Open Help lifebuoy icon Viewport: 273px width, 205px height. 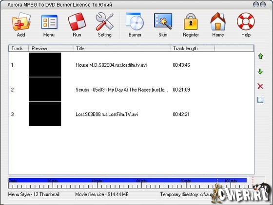coord(246,21)
